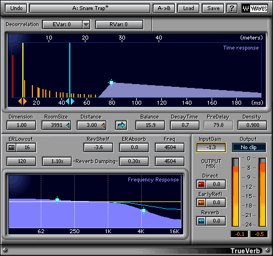Viewport: 273px width, 256px height.
Task: Click the Save button
Action: coord(213,8)
